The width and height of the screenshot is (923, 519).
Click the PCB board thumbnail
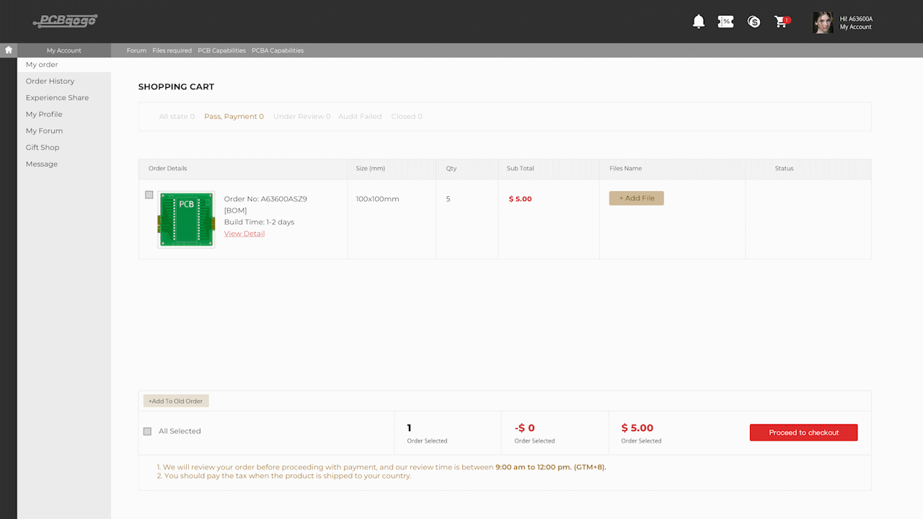186,220
